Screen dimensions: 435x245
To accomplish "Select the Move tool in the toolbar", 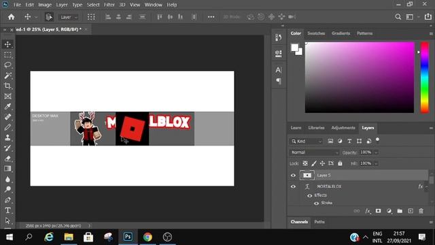I will [7, 44].
